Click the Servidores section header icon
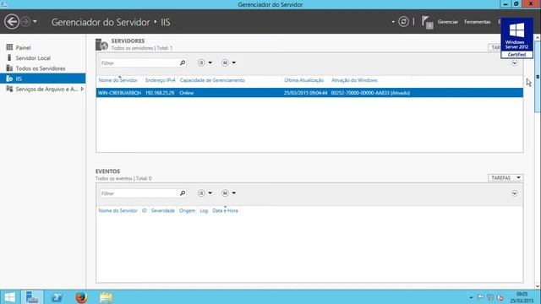This screenshot has height=304, width=541. tap(101, 45)
